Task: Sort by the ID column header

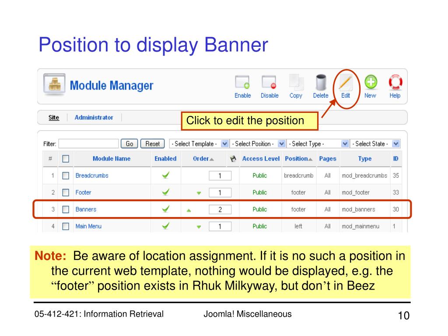Action: click(395, 158)
